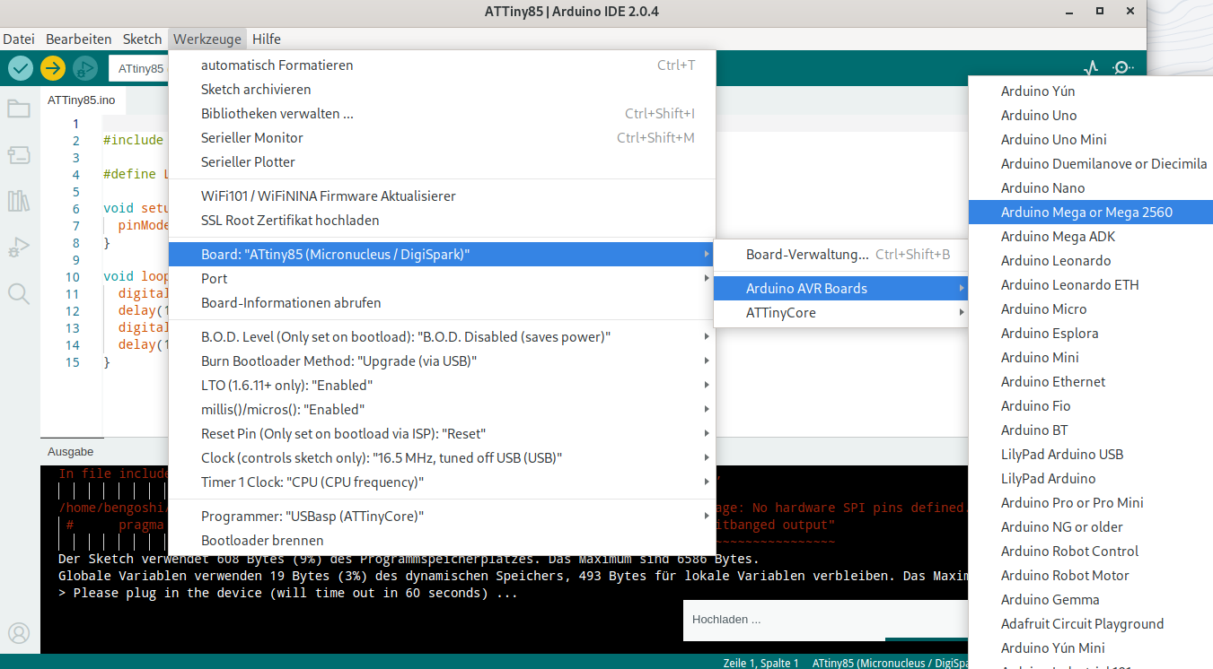Click the user account icon in sidebar
The width and height of the screenshot is (1213, 669).
coord(19,633)
